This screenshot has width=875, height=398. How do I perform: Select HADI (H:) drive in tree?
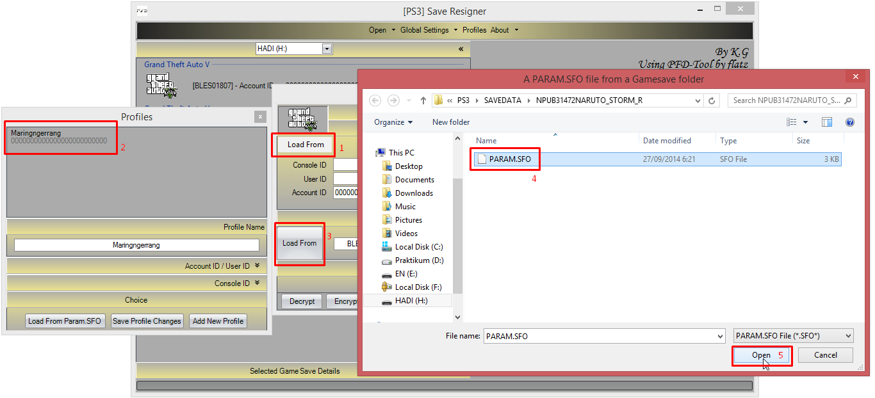pyautogui.click(x=411, y=300)
